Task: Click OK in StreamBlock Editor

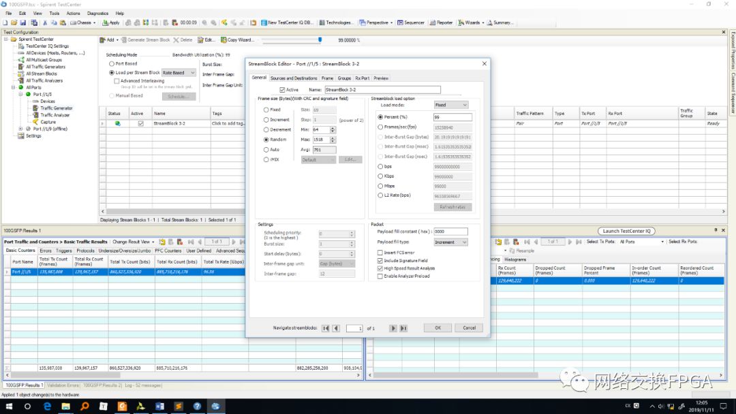Action: pos(438,328)
